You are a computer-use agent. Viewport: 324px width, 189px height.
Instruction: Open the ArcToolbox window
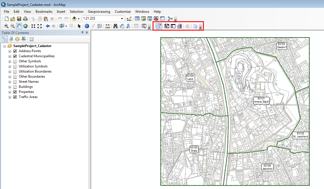pos(155,18)
